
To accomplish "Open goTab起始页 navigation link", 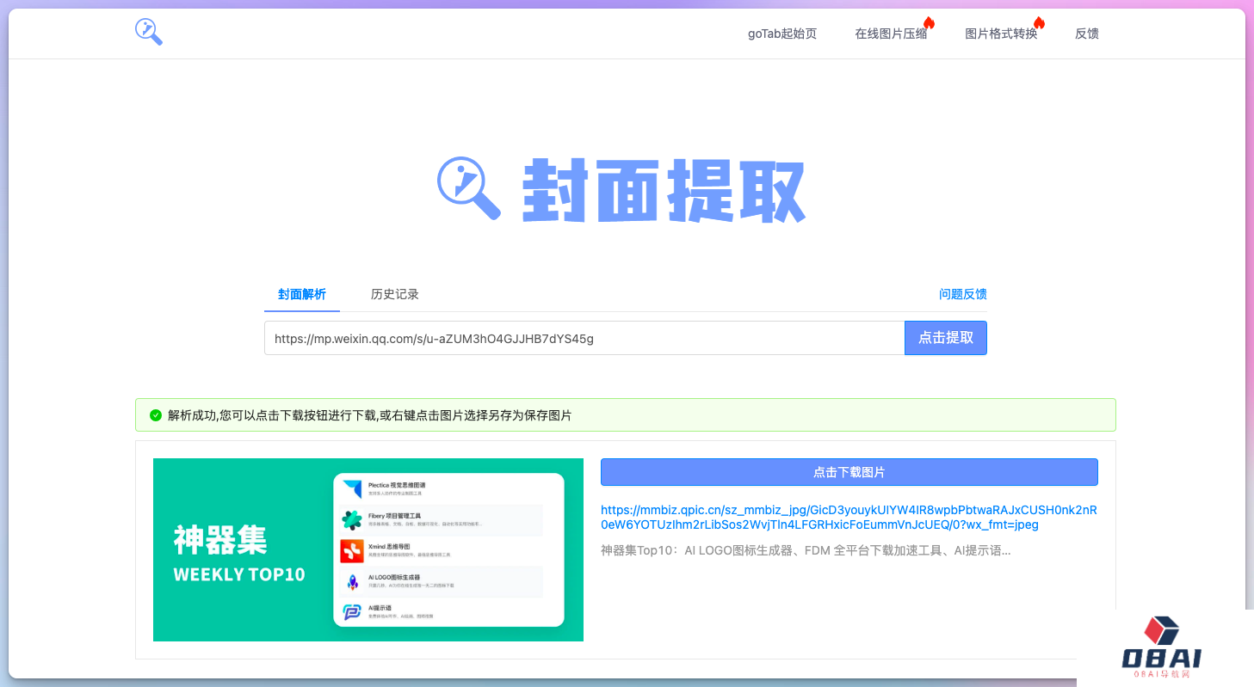I will click(782, 34).
